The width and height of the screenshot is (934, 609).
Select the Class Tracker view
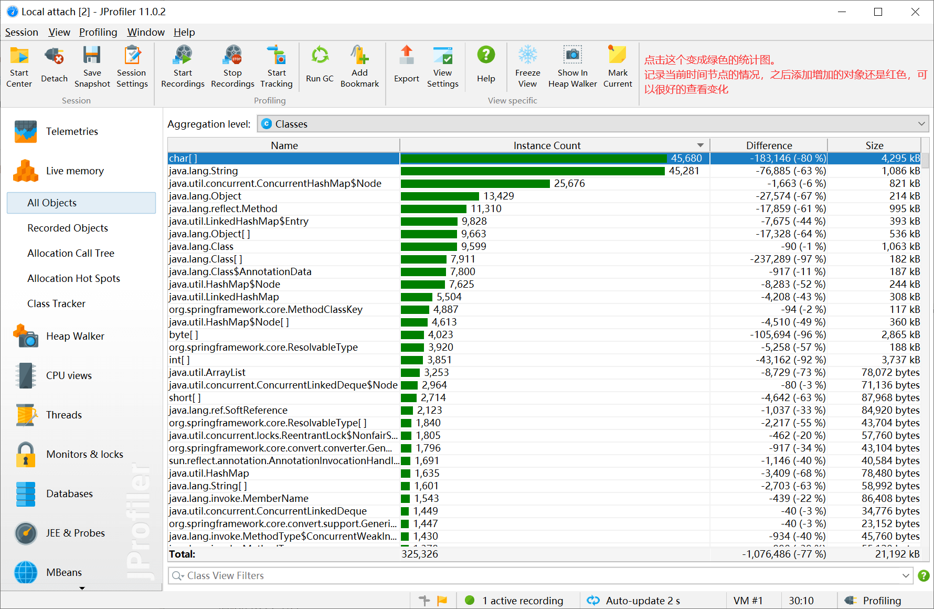click(x=56, y=303)
